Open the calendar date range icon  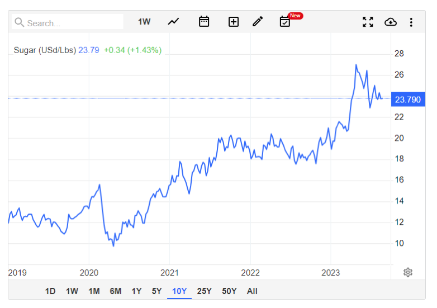(x=204, y=21)
